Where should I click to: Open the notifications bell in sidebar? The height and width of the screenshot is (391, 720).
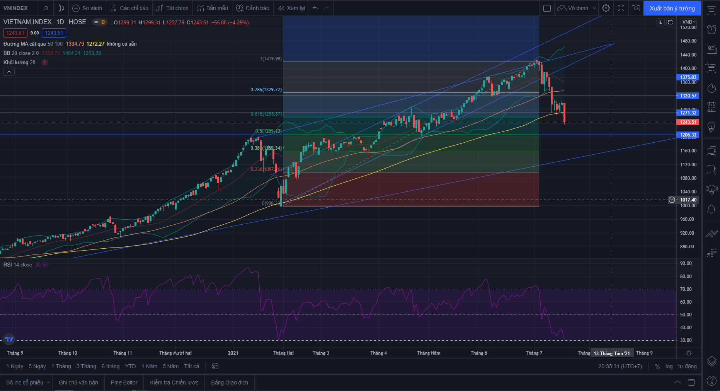[711, 209]
